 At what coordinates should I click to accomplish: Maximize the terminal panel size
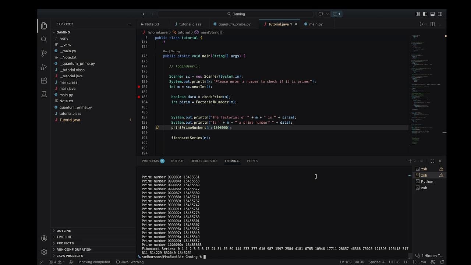(x=432, y=161)
